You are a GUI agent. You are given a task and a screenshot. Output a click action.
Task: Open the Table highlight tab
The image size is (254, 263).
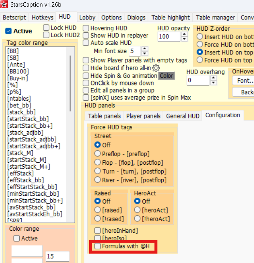click(171, 17)
